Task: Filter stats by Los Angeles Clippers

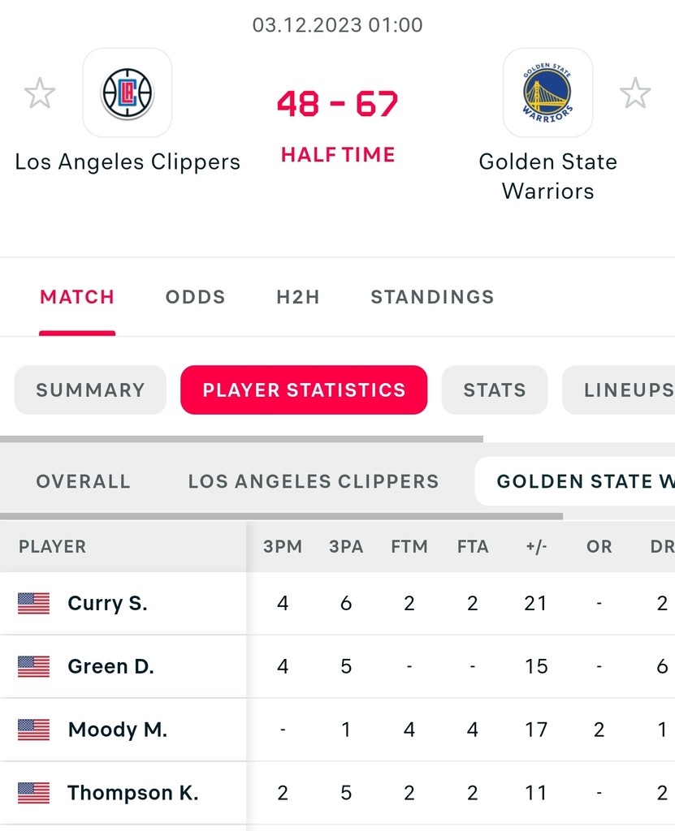Action: (314, 481)
